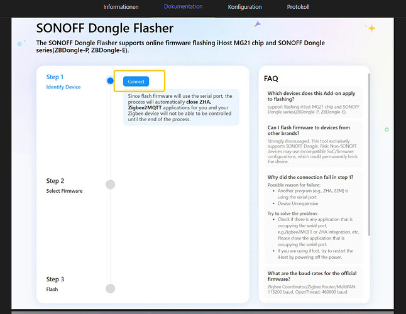Click the serial port notice about ZHA, Zigbee2MQTT
This screenshot has height=314, width=406.
pos(181,107)
